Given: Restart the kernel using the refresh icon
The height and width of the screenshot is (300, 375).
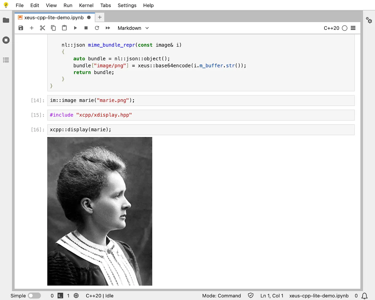Looking at the screenshot, I should pos(97,28).
